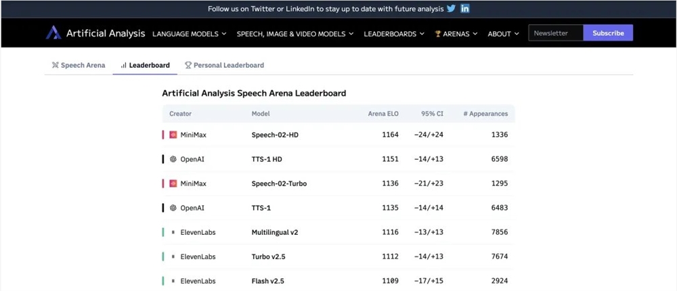The width and height of the screenshot is (677, 291).
Task: Click the Newsletter email input field
Action: click(555, 33)
